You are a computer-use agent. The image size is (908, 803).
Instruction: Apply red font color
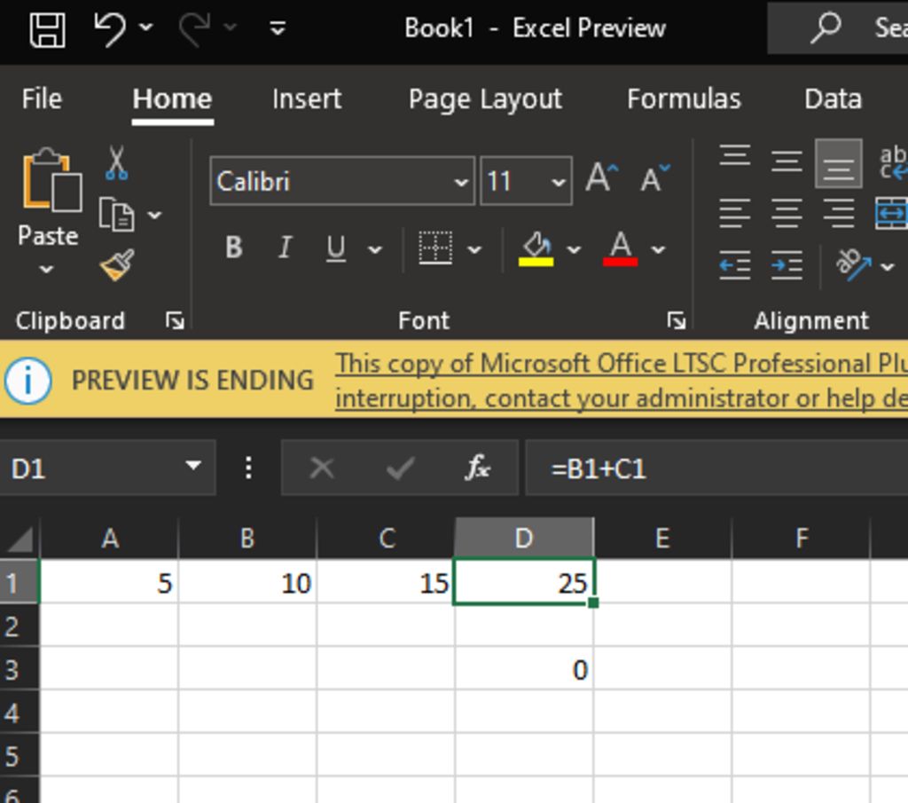tap(620, 249)
